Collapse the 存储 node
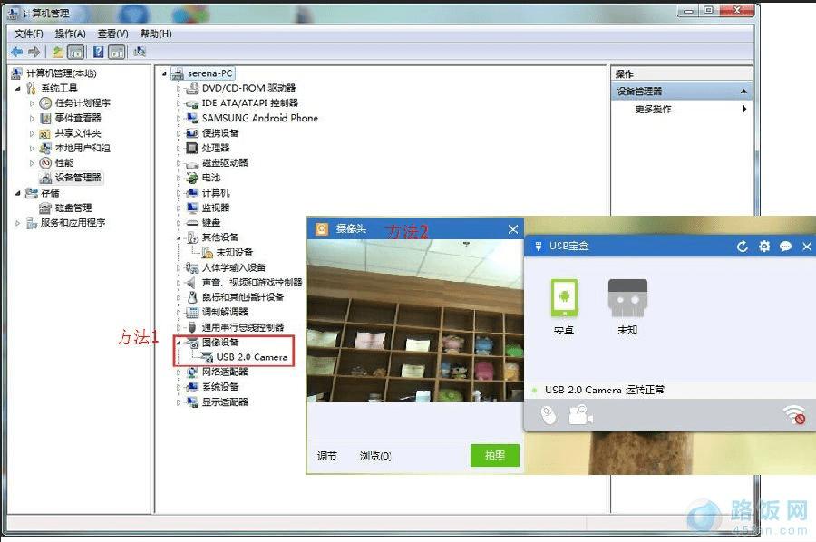The width and height of the screenshot is (816, 542). [x=18, y=193]
